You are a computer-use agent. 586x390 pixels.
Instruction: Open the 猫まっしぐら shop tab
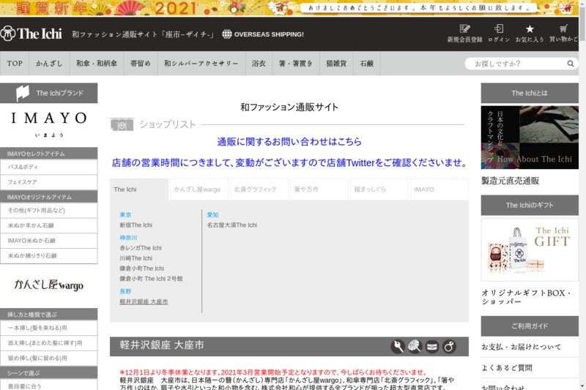379,190
